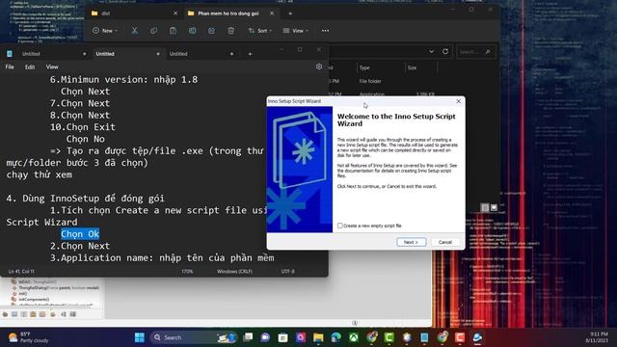Open the See more ellipsis in File Explorer
The width and height of the screenshot is (617, 347).
(325, 31)
